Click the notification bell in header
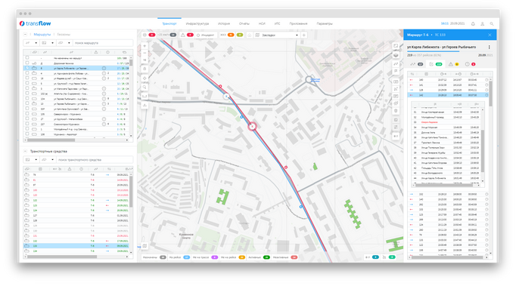This screenshot has height=286, width=516. tap(473, 23)
